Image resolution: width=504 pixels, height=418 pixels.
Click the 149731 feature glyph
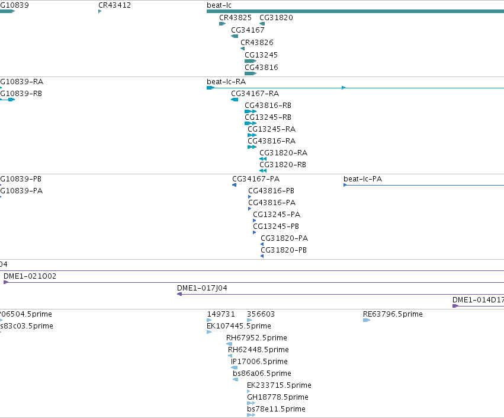[x=209, y=320]
